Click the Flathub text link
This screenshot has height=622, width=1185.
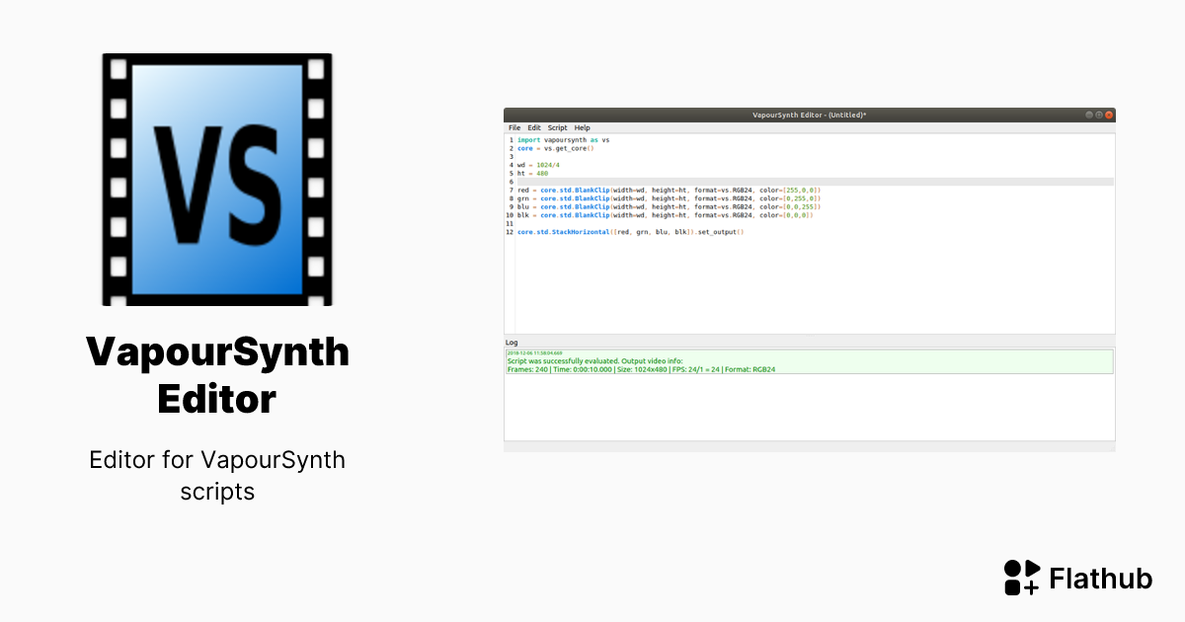pyautogui.click(x=1101, y=579)
